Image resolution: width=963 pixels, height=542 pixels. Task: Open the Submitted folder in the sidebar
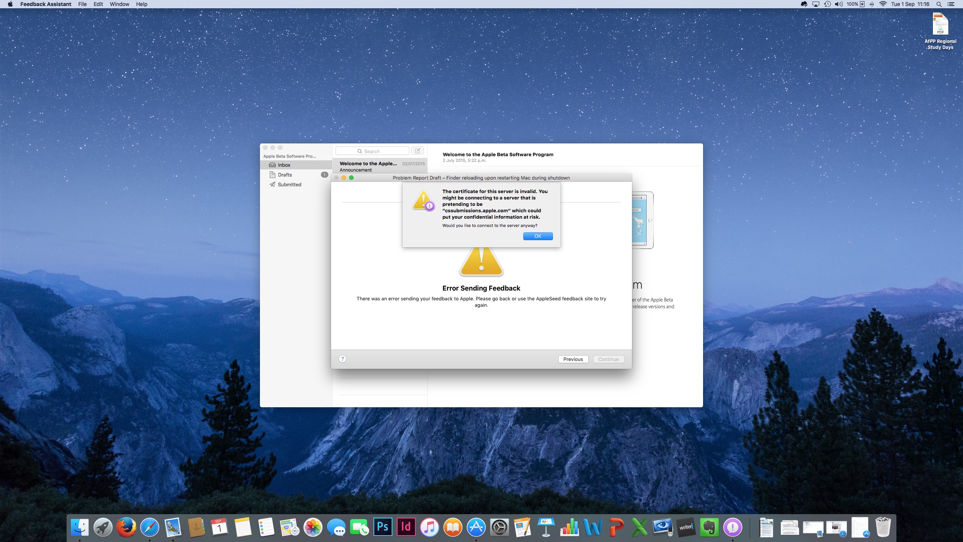point(296,184)
